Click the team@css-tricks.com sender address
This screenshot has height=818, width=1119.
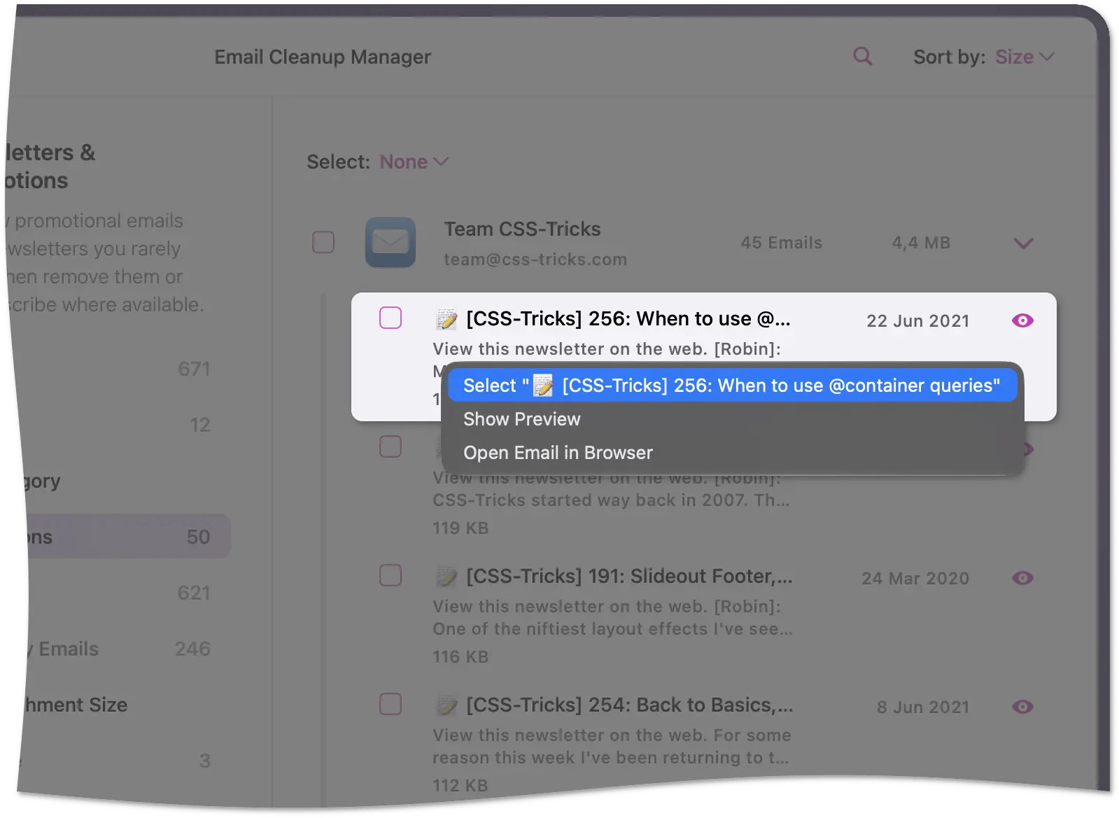(x=535, y=260)
